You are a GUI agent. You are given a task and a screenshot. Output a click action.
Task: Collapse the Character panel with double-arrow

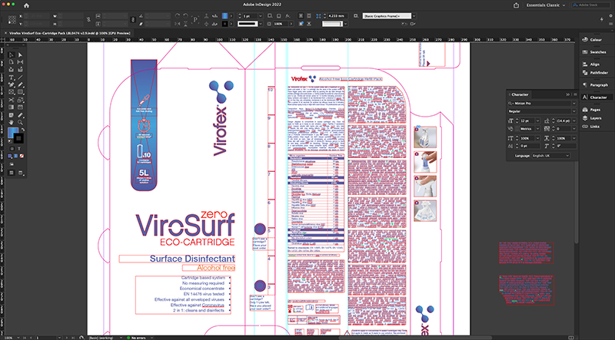click(x=567, y=94)
